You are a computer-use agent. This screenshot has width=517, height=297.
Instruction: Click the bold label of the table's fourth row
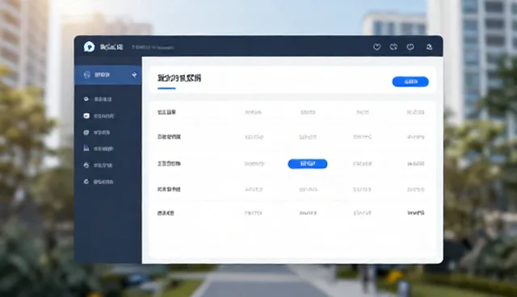coord(169,190)
